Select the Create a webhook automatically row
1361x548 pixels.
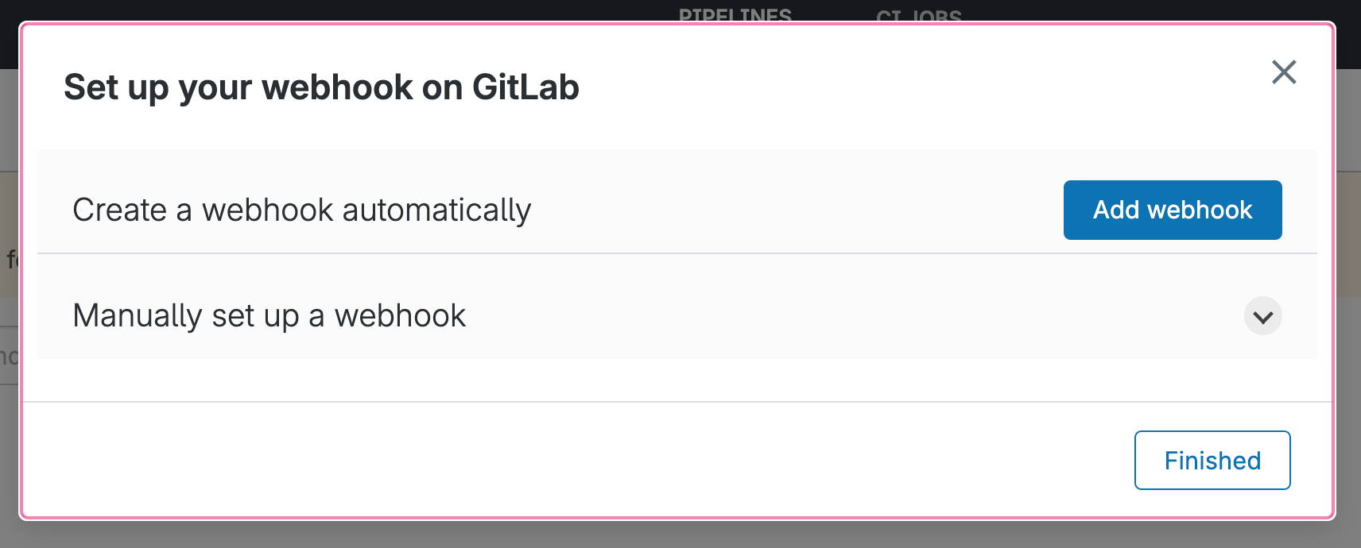pyautogui.click(x=556, y=210)
